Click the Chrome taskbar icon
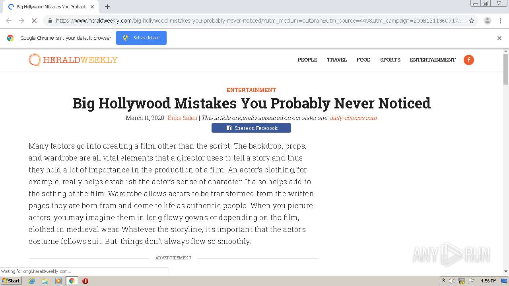The height and width of the screenshot is (286, 509). coord(72,281)
